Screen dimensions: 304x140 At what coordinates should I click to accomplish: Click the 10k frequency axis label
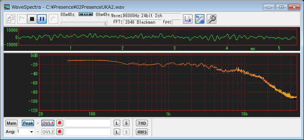pos(245,114)
